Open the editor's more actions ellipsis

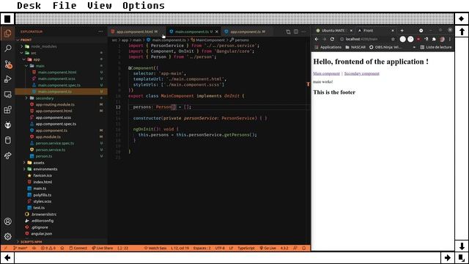[303, 32]
